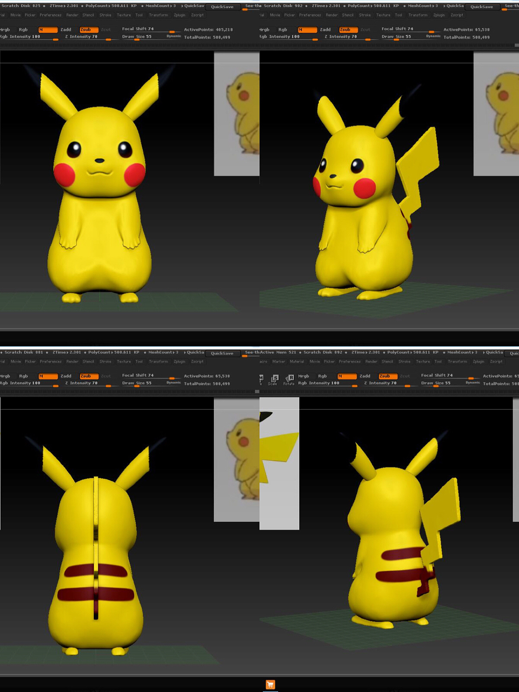Open Preferences menu in front-view panel
The width and height of the screenshot is (519, 692).
(51, 15)
